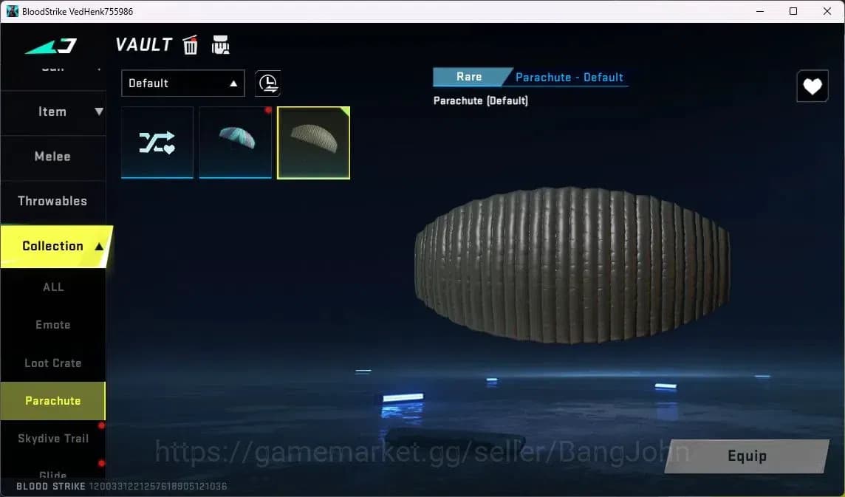Click the Parachute (Default) description text

[481, 100]
